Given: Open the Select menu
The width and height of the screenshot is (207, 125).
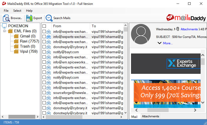Looking at the screenshot, I should tap(17, 11).
